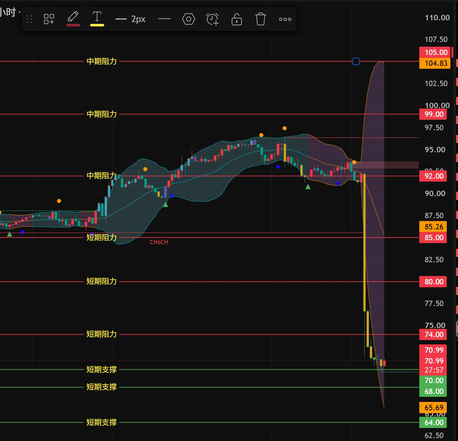Viewport: 458px width, 441px height.
Task: Select the 中期阻力 label on the 99.00 line
Action: 102,114
